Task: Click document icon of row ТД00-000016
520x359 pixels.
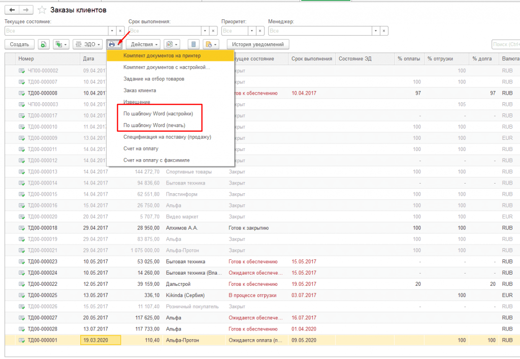Action: pyautogui.click(x=22, y=205)
